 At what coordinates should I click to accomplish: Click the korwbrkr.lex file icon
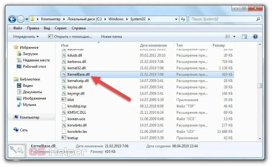64,131
